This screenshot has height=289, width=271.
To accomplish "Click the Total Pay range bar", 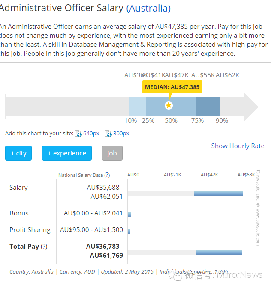I will (219, 253).
